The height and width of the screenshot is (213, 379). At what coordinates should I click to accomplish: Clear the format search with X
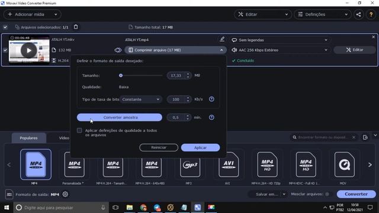354,137
